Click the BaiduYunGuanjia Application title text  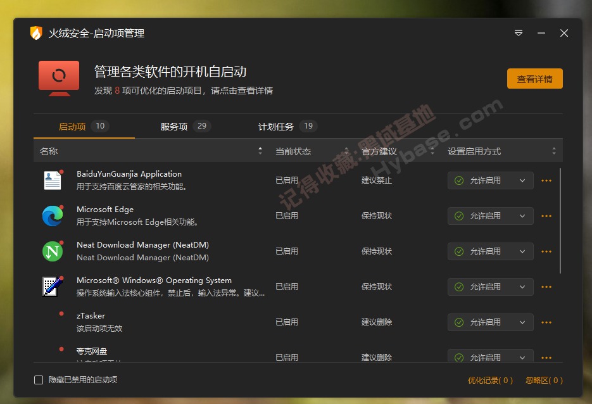tap(129, 174)
